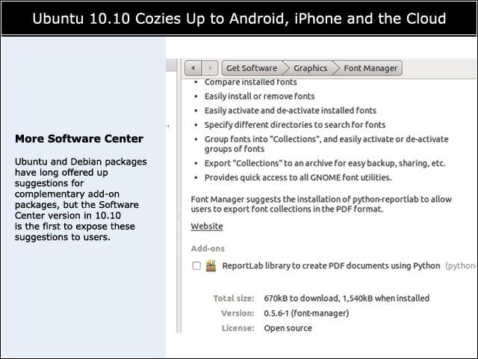The image size is (478, 359).
Task: Click 'Specify different directories to search' line
Action: (295, 125)
